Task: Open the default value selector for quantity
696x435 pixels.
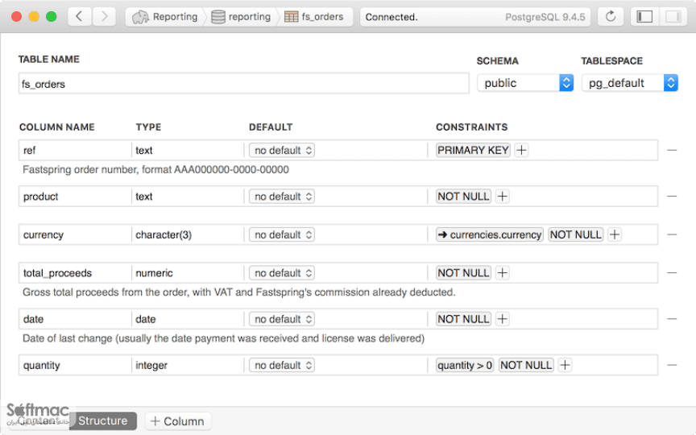Action: (x=282, y=365)
